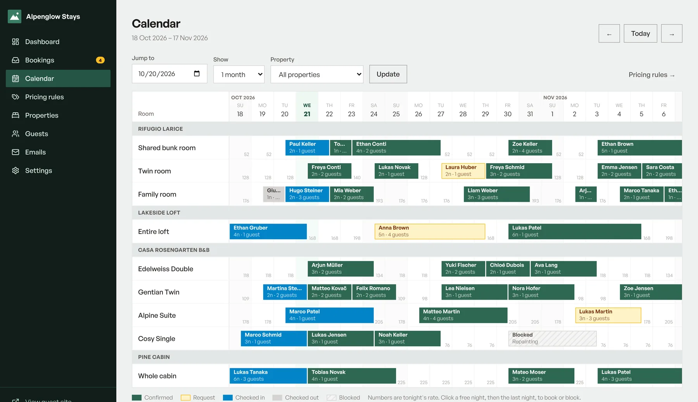Open Emails in the sidebar

[x=58, y=152]
